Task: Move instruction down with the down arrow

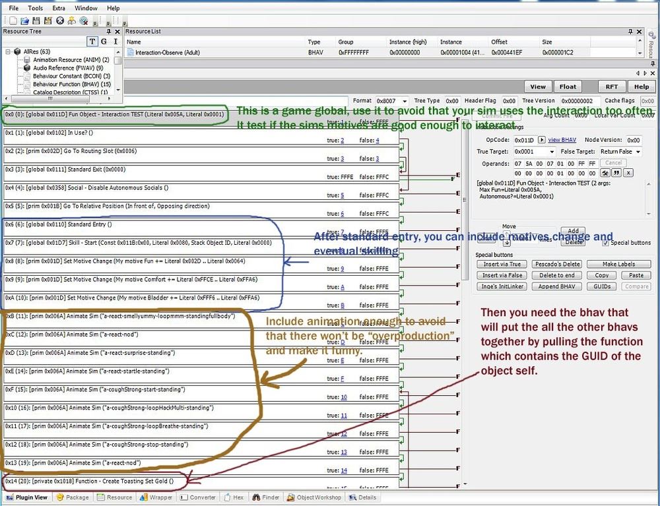Action: click(x=507, y=243)
